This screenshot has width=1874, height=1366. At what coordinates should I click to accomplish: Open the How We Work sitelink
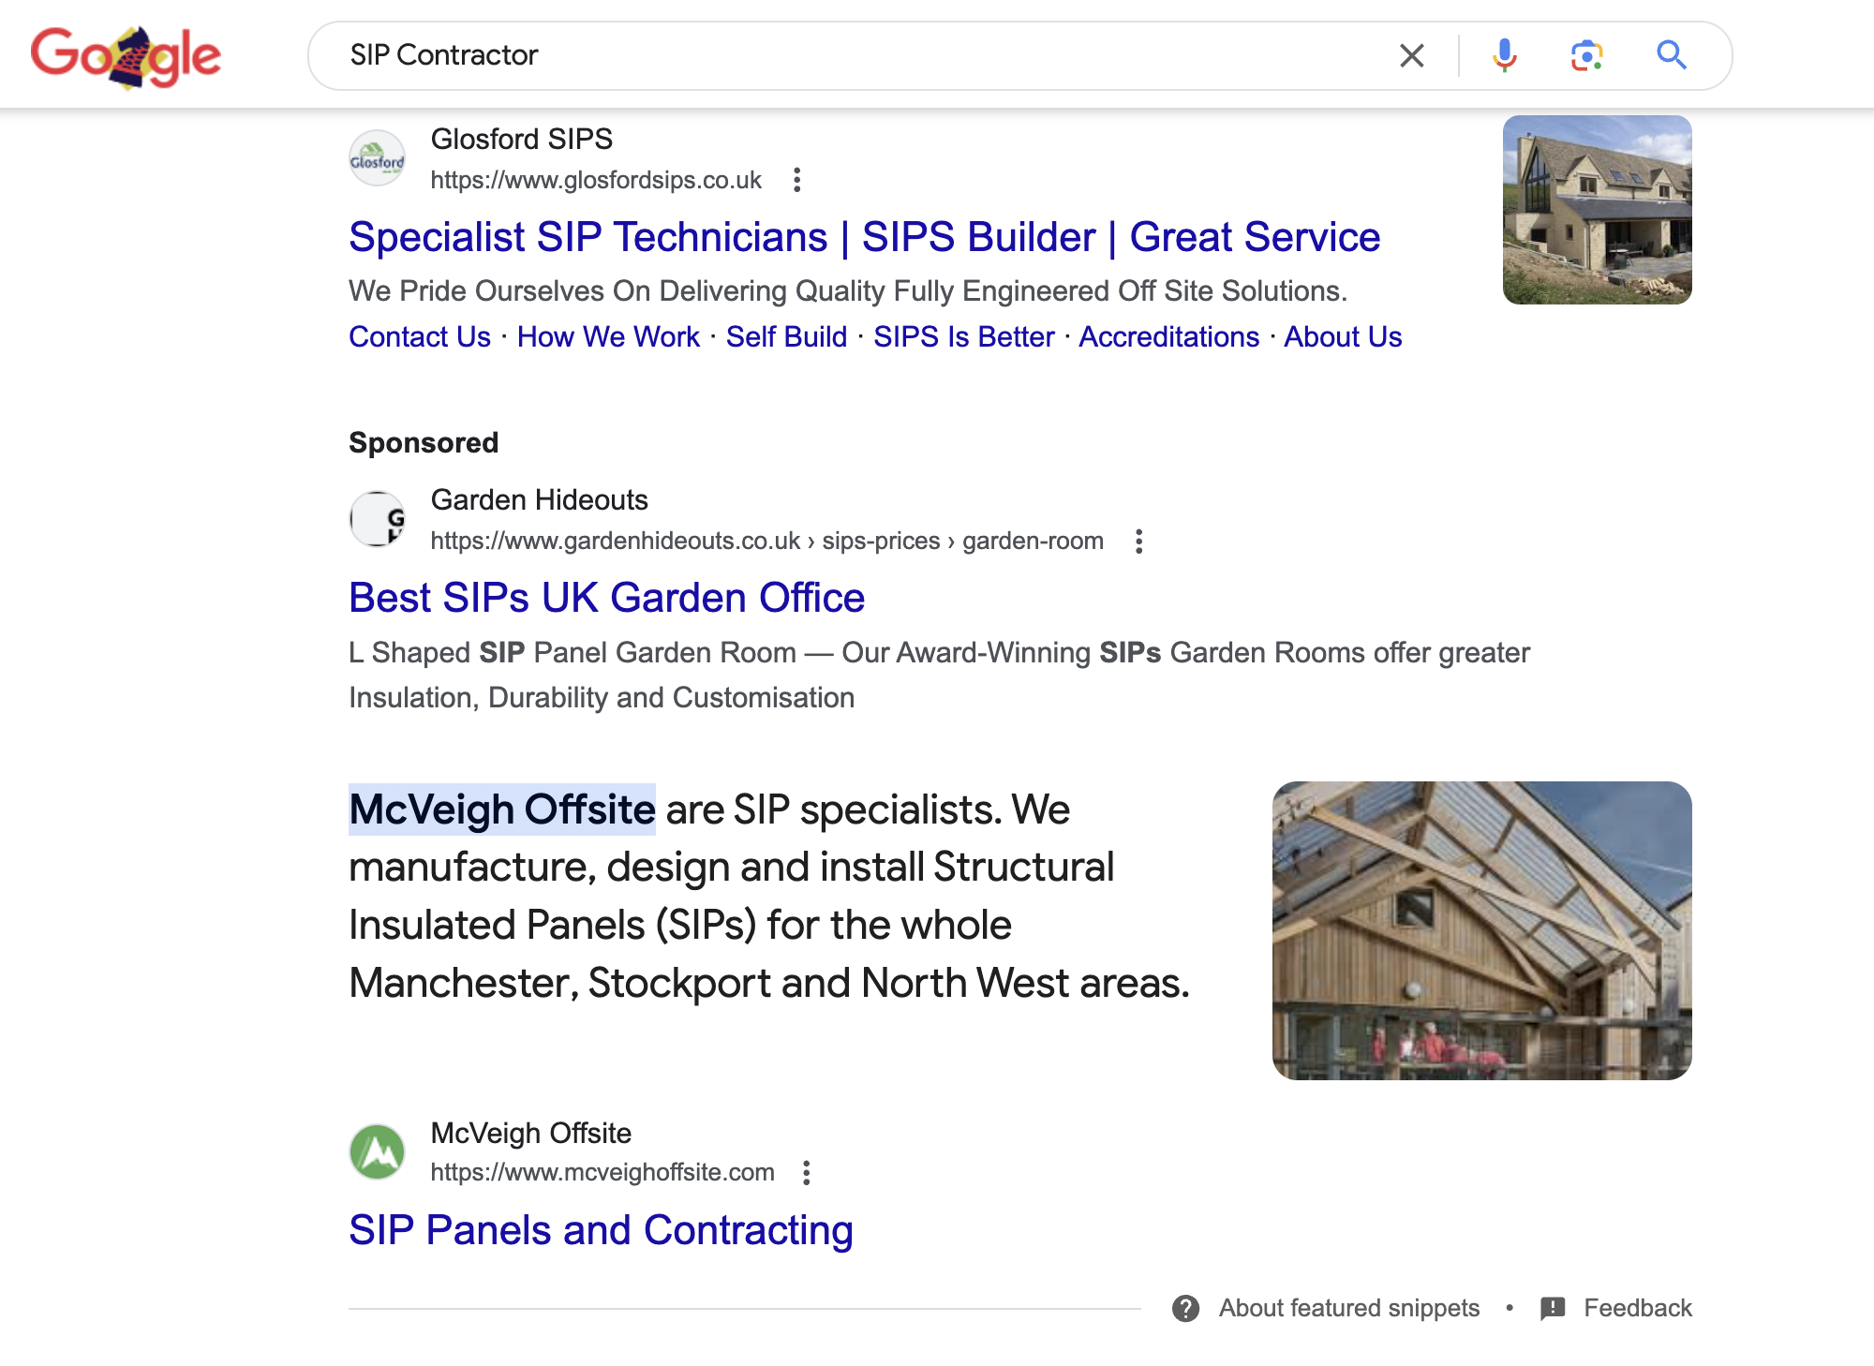coord(608,337)
